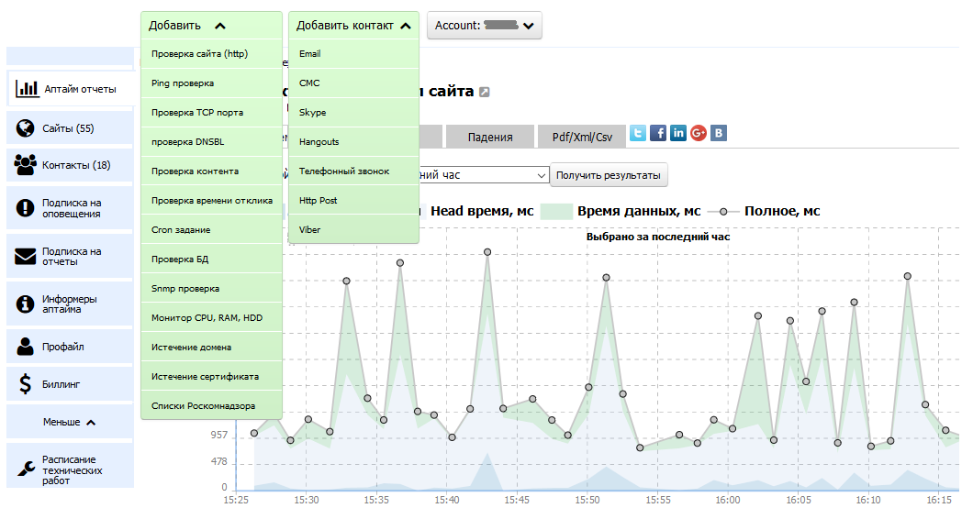Open Аптайм отчеты bar chart icon

click(27, 88)
